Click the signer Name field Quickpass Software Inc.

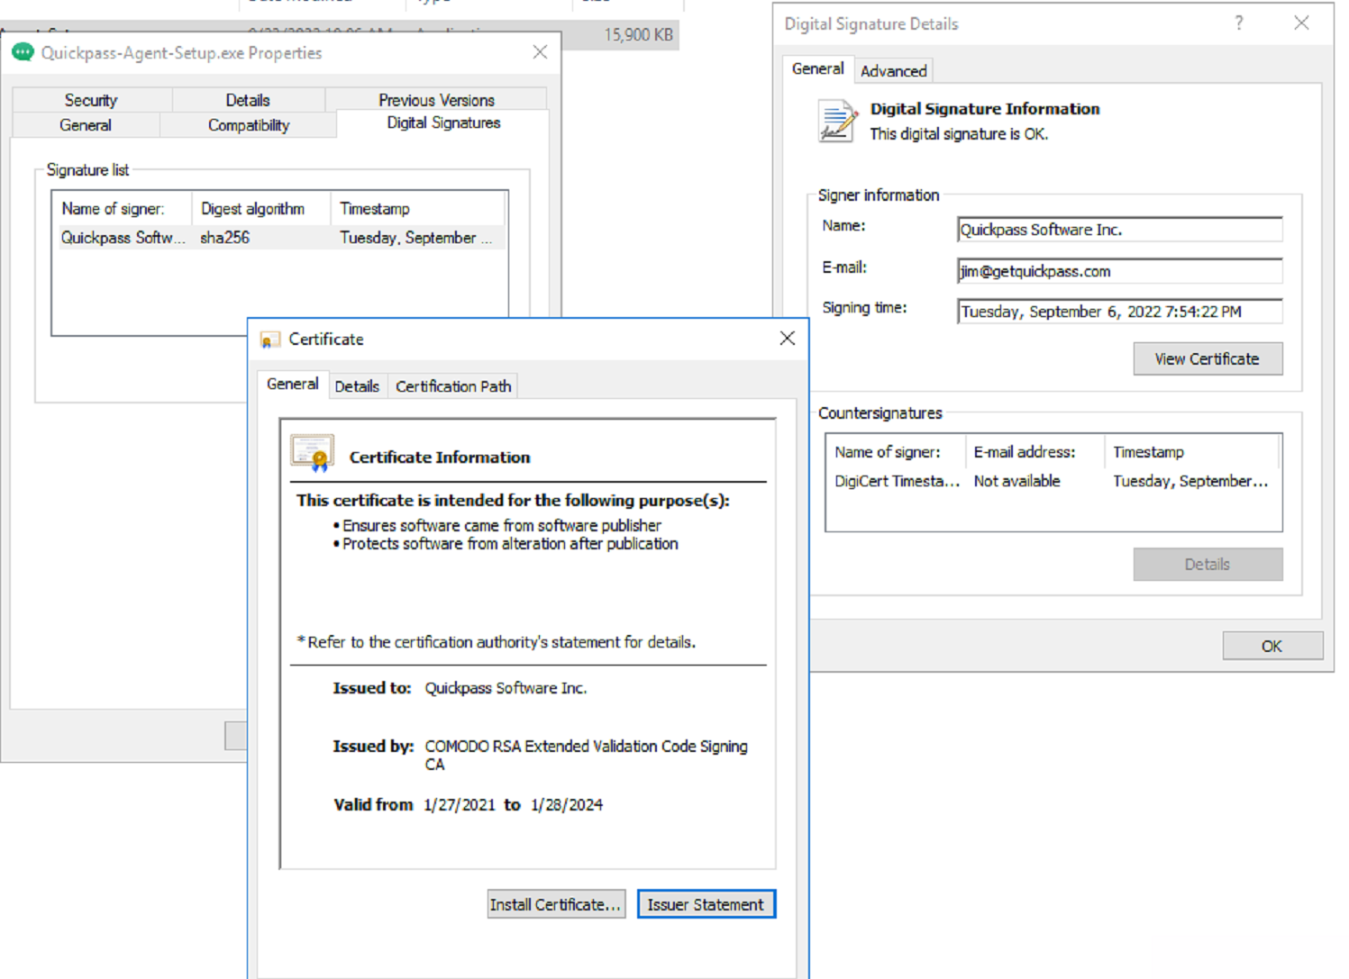[x=1119, y=230]
